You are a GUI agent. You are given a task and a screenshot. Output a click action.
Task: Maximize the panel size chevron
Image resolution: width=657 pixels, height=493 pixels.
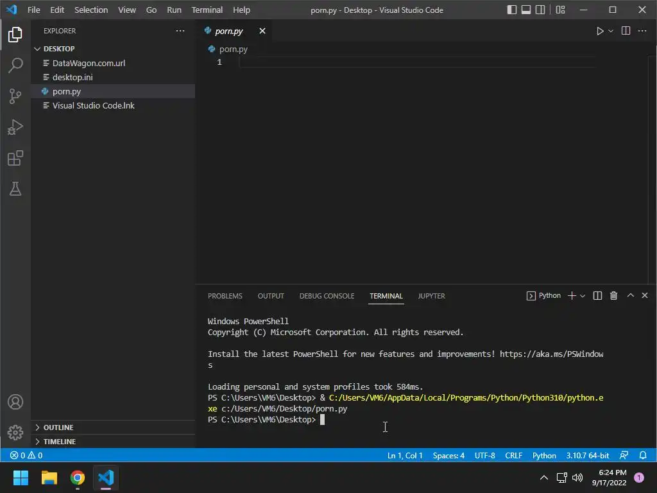(630, 295)
